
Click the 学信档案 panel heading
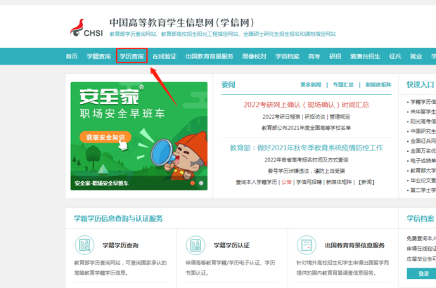pos(421,218)
